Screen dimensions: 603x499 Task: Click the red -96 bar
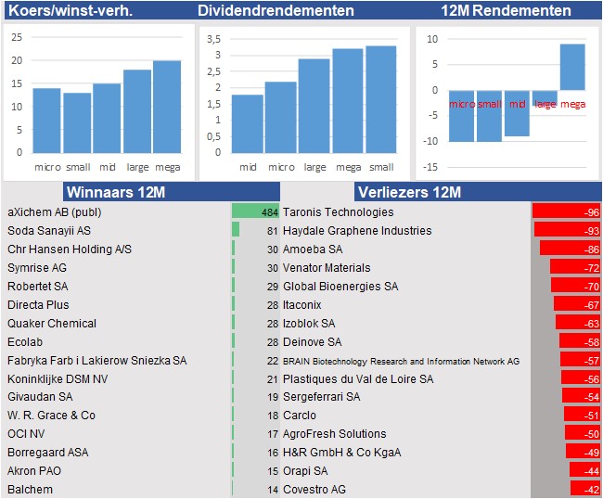(567, 211)
